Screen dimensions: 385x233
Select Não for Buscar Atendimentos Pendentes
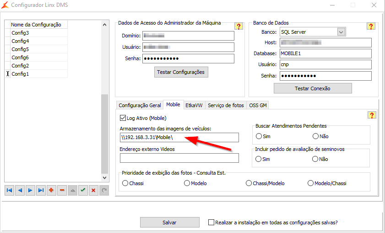[x=315, y=136]
